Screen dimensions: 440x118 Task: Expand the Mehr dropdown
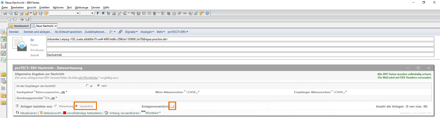[161, 32]
